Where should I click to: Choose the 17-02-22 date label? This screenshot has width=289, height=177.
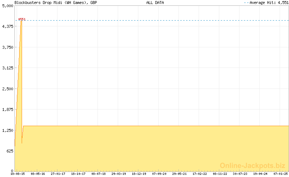tap(200, 174)
